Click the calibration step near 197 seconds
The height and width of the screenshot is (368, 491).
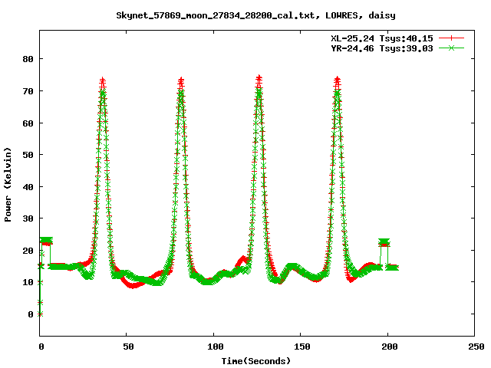tap(384, 242)
